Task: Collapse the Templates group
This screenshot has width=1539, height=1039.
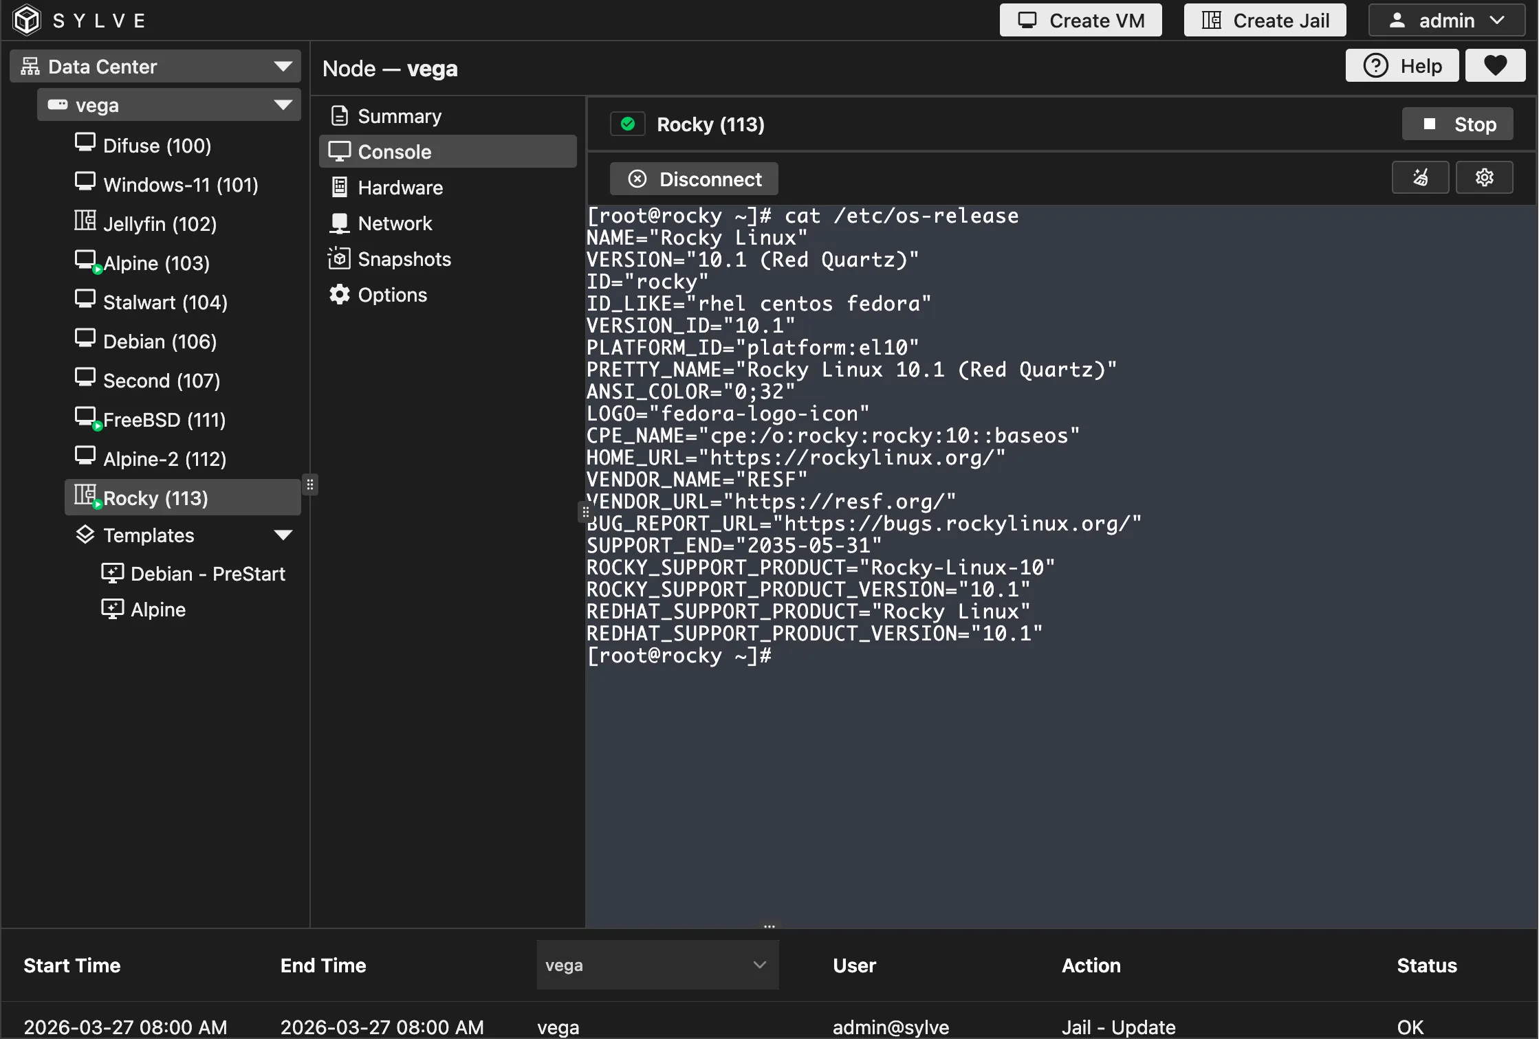Action: (283, 535)
